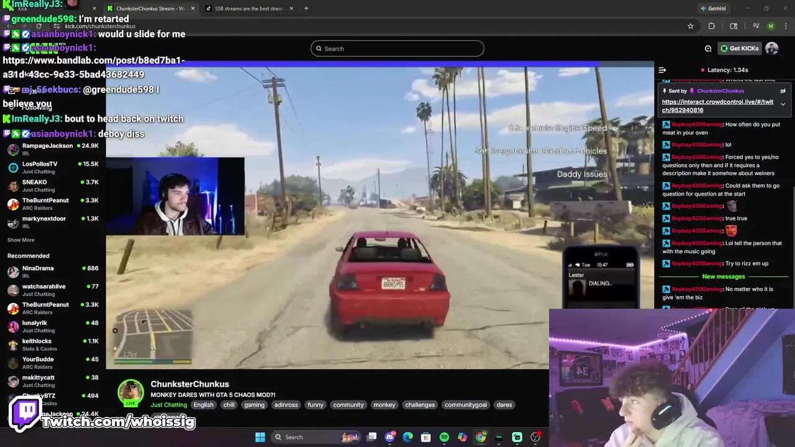Viewport: 795px width, 447px height.
Task: Select the funny tag
Action: [316, 405]
